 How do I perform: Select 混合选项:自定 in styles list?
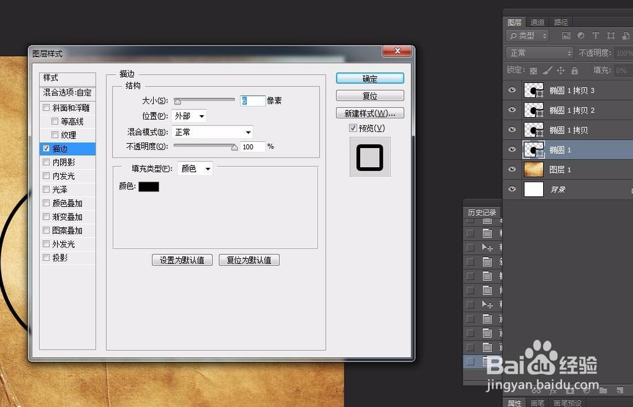pyautogui.click(x=68, y=92)
